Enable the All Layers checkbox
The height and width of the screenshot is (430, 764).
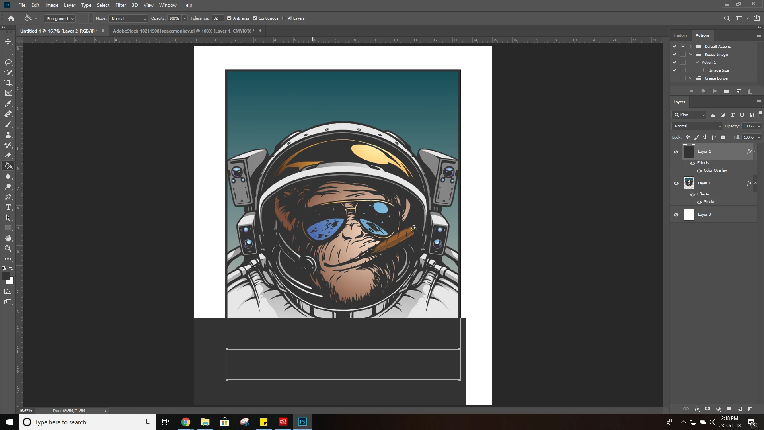pos(284,18)
